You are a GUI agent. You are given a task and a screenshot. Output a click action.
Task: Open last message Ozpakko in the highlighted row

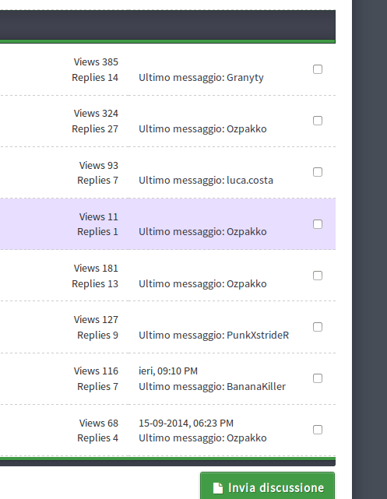pos(202,232)
